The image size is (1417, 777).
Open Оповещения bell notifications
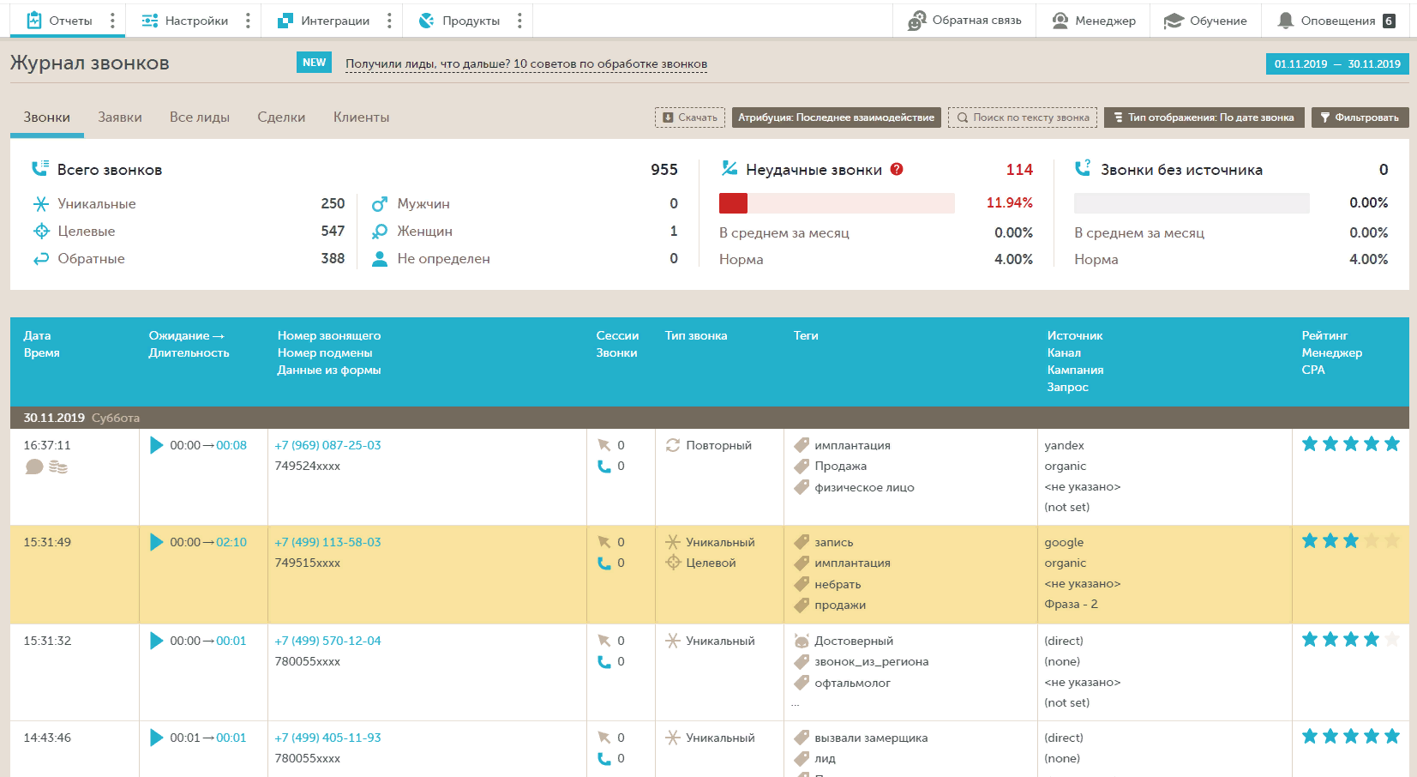[1336, 21]
